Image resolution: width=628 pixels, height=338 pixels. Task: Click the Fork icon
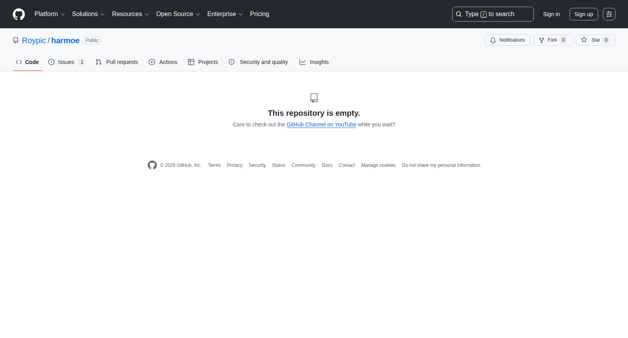[542, 40]
